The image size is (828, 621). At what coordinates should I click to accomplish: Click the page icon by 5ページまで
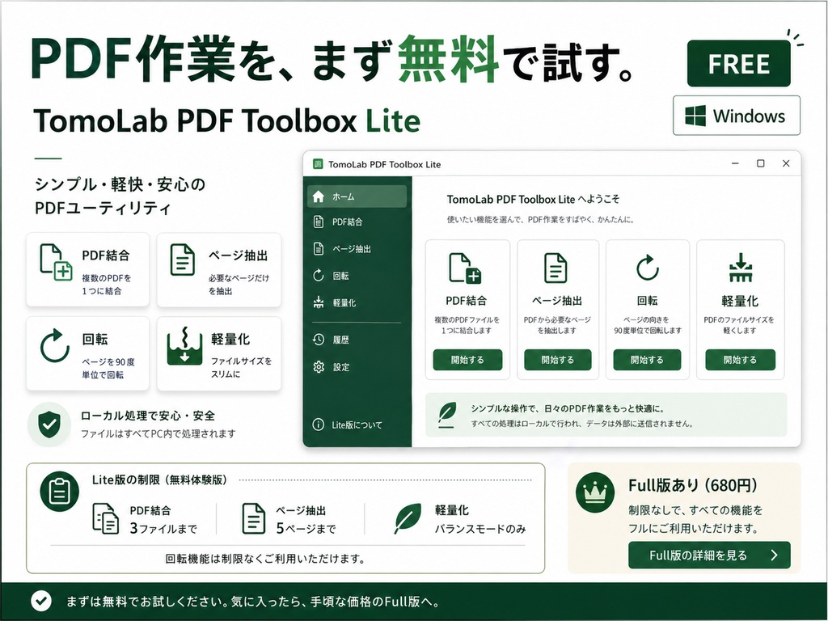(x=253, y=518)
